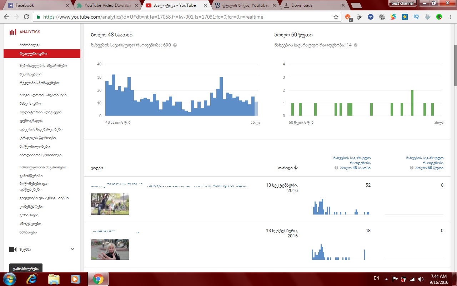Expand the შექმნა section chevron
457x286 pixels.
click(72, 249)
